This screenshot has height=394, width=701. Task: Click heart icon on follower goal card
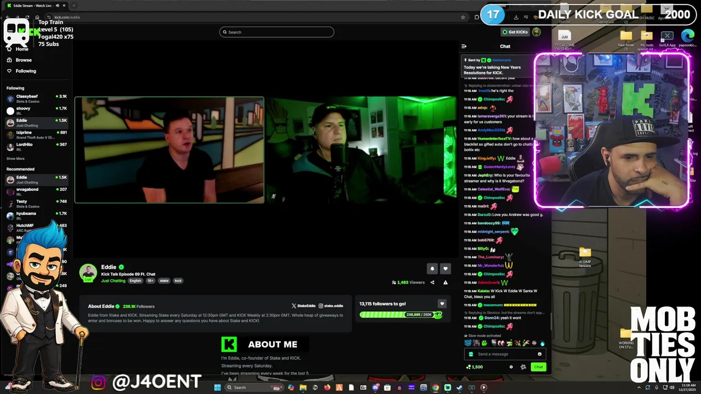[x=442, y=304]
